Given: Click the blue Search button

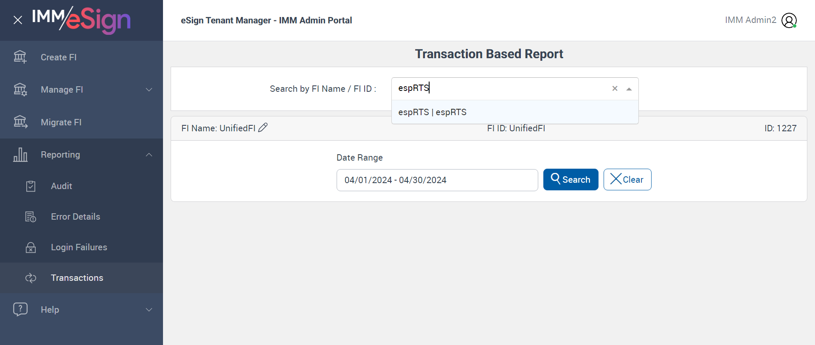Looking at the screenshot, I should (570, 180).
